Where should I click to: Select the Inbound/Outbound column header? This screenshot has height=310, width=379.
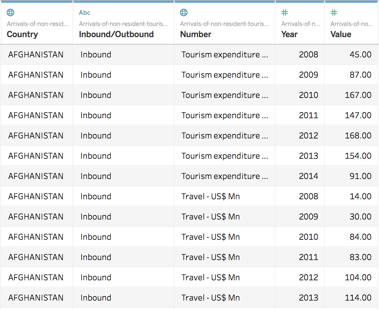116,34
